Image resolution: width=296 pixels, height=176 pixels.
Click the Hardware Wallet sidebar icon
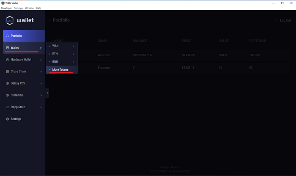(7, 60)
